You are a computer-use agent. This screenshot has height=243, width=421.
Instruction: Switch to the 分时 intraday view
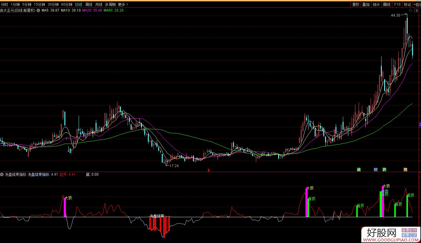point(4,4)
